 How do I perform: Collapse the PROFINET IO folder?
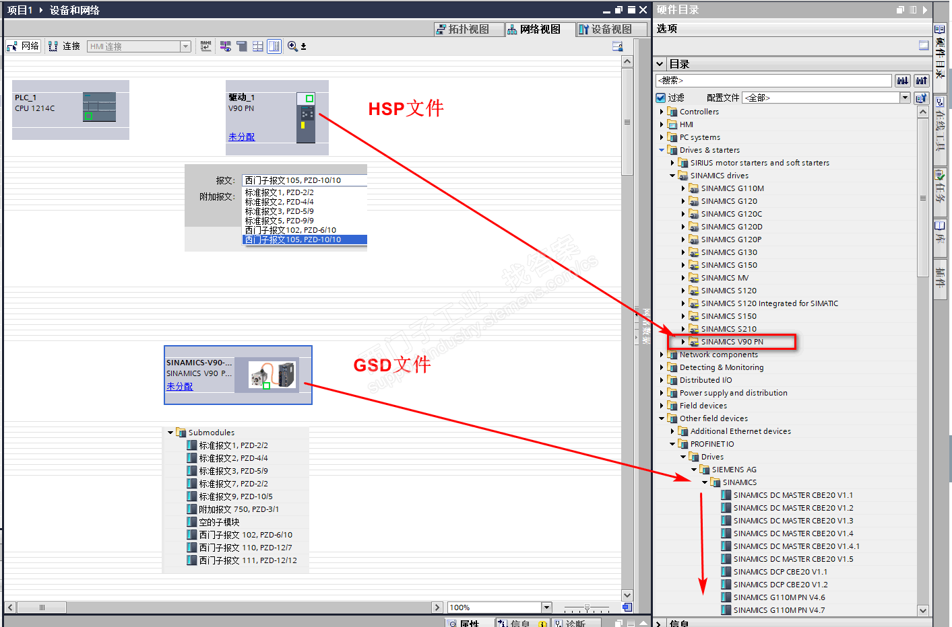[672, 444]
